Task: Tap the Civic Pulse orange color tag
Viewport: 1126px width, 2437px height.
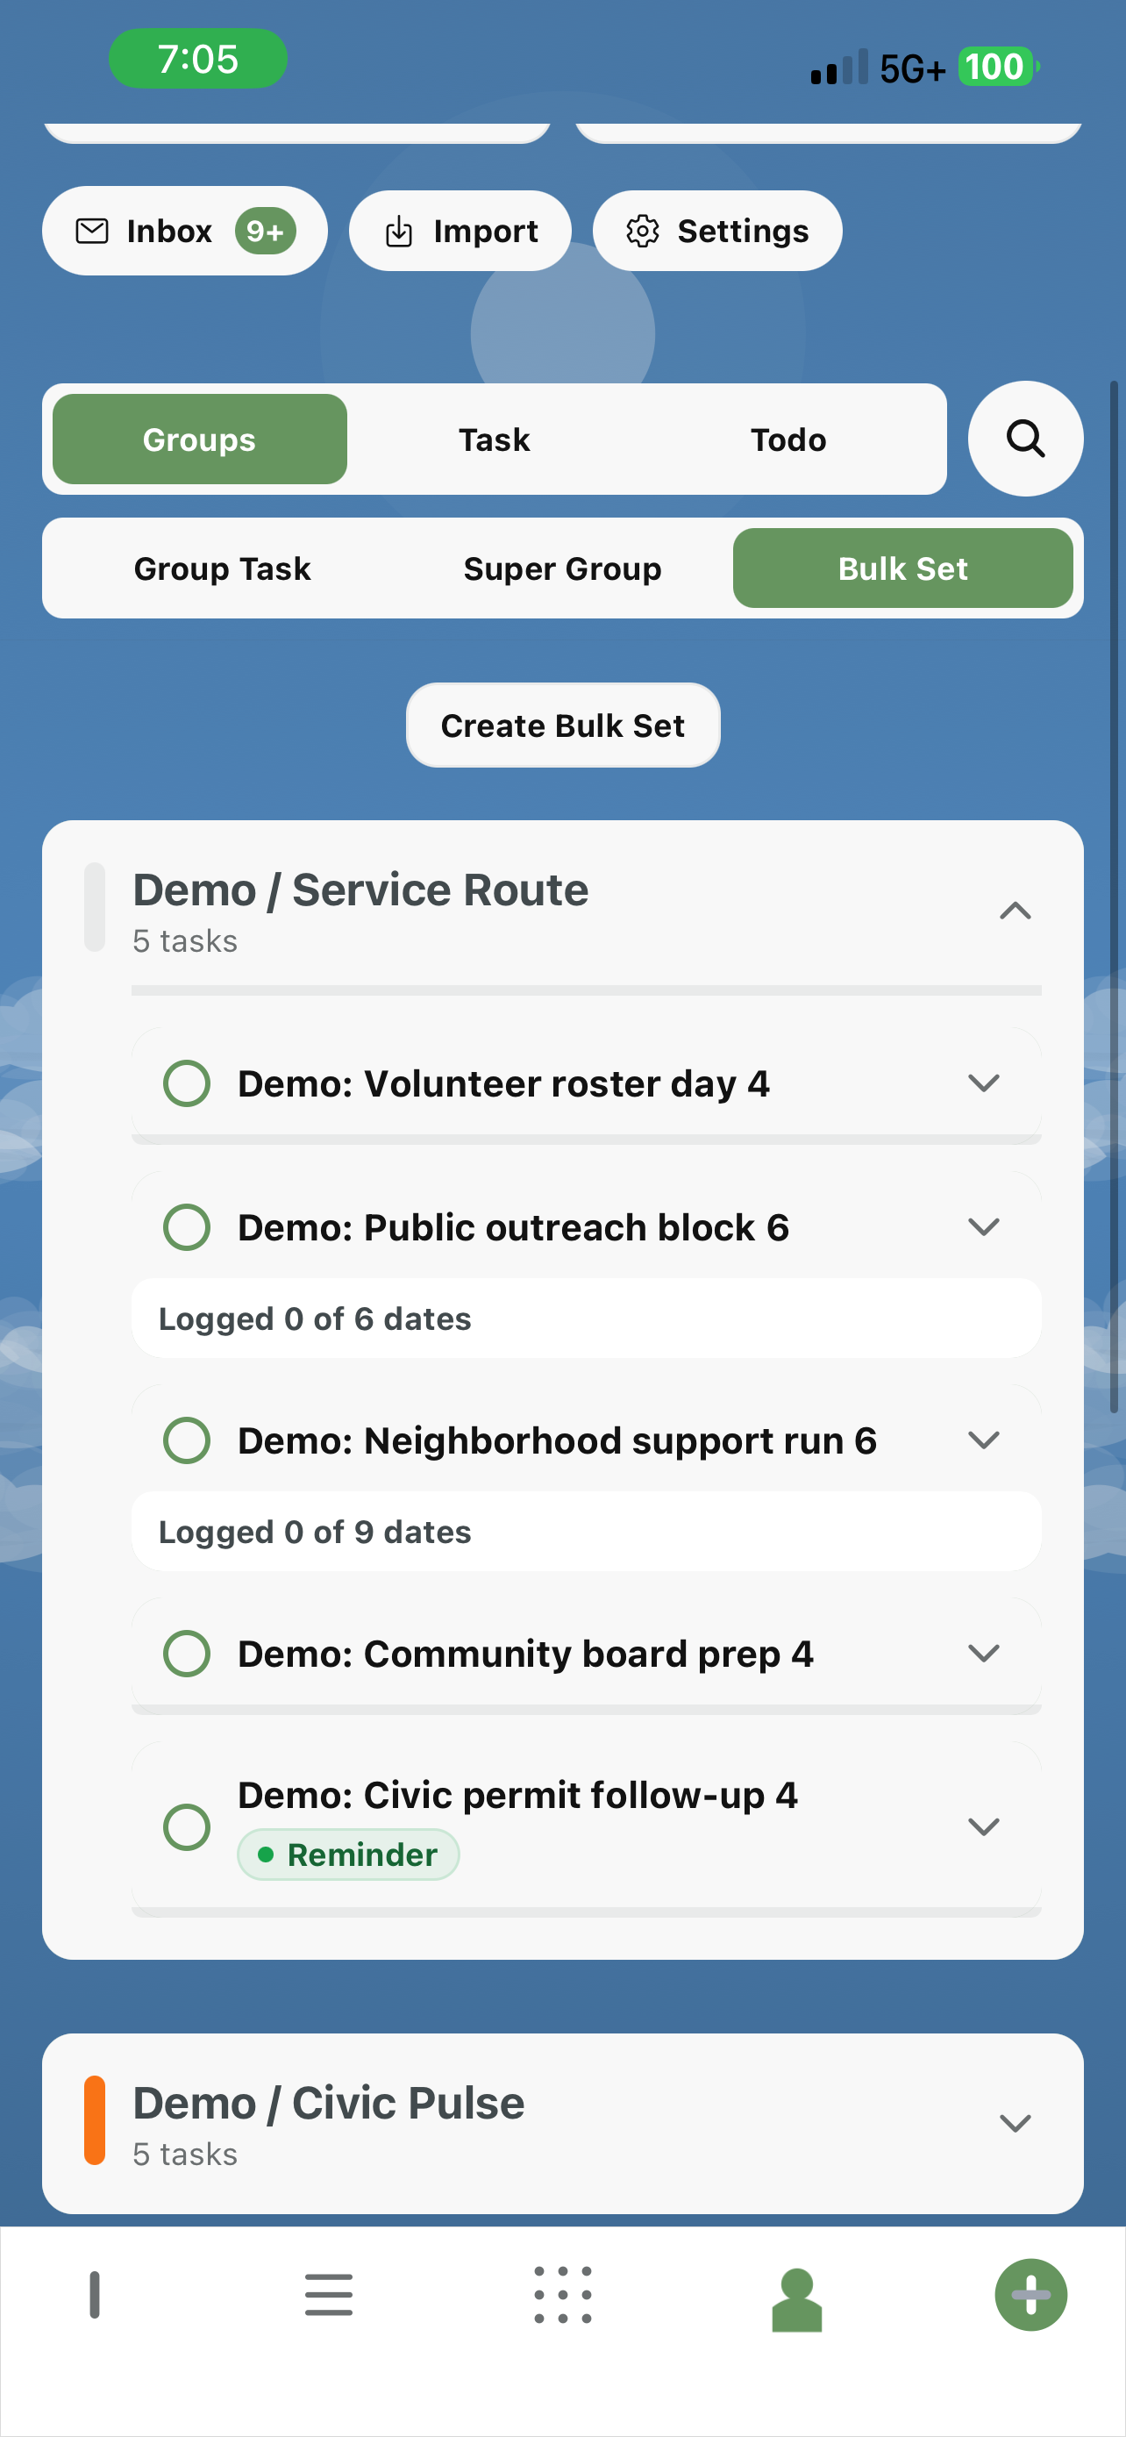Action: click(95, 2120)
